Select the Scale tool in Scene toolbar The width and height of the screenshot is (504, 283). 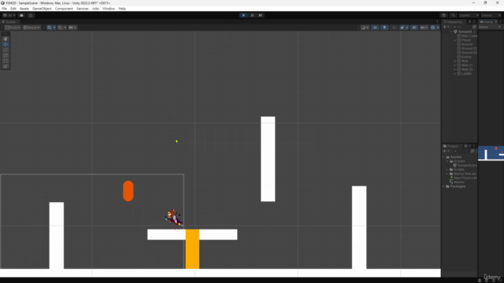click(6, 55)
